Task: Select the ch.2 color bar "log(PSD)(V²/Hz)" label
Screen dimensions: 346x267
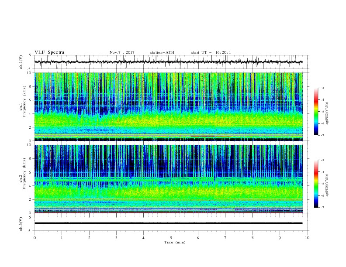Action: [x=327, y=185]
